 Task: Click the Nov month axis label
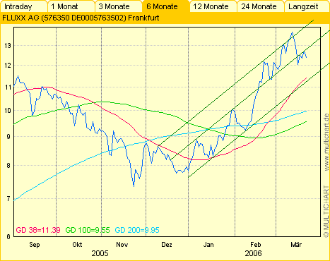122,245
